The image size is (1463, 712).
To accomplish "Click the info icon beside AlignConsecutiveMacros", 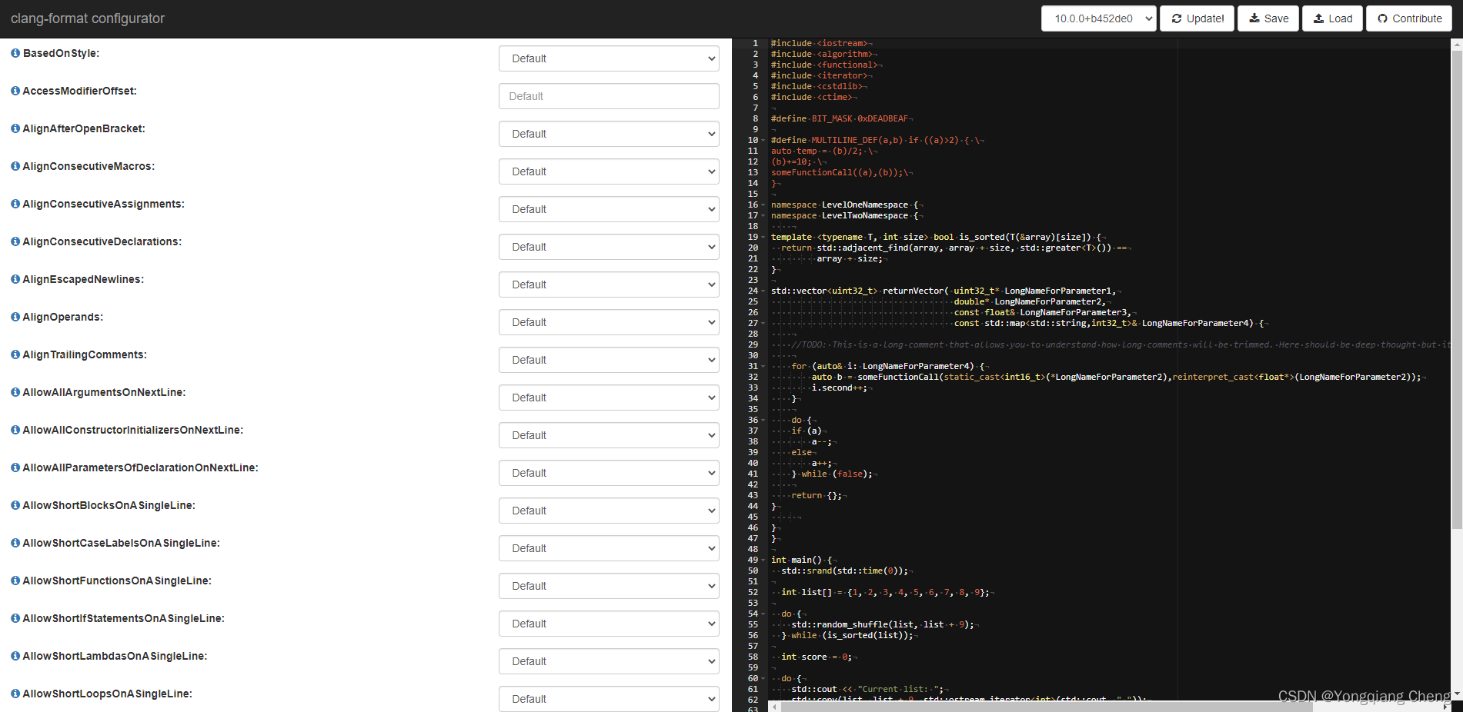I will pyautogui.click(x=15, y=166).
